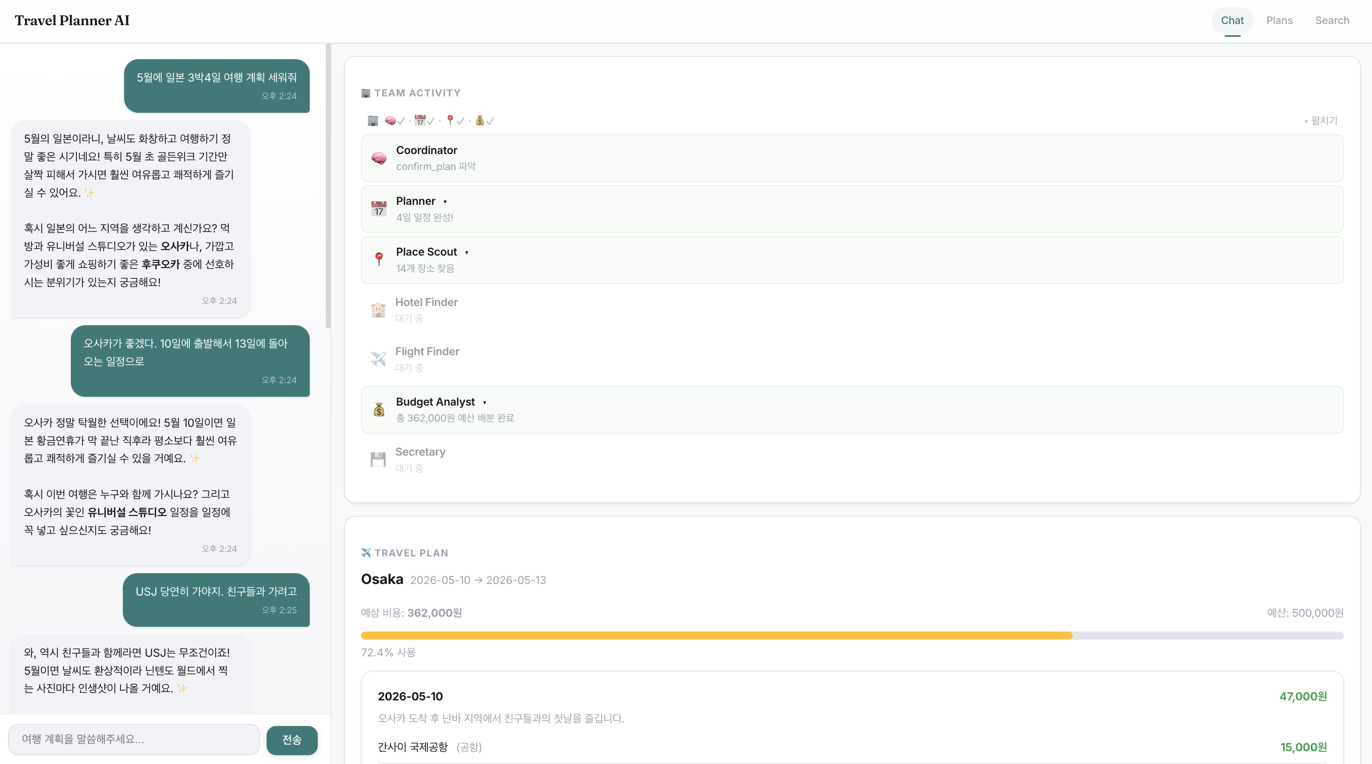1372x764 pixels.
Task: Expand the Place Scout details arrow
Action: 467,252
